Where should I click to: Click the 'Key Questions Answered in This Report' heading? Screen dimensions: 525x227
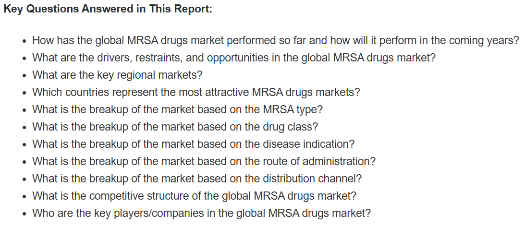click(108, 9)
